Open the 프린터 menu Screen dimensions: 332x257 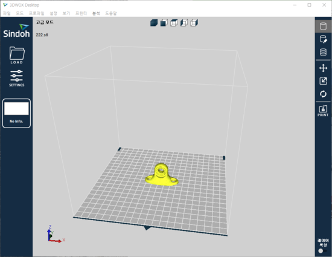pos(81,13)
